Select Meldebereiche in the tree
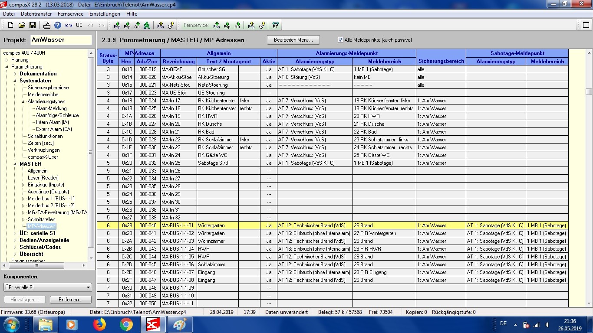Viewport: 593px width, 333px height. (43, 95)
